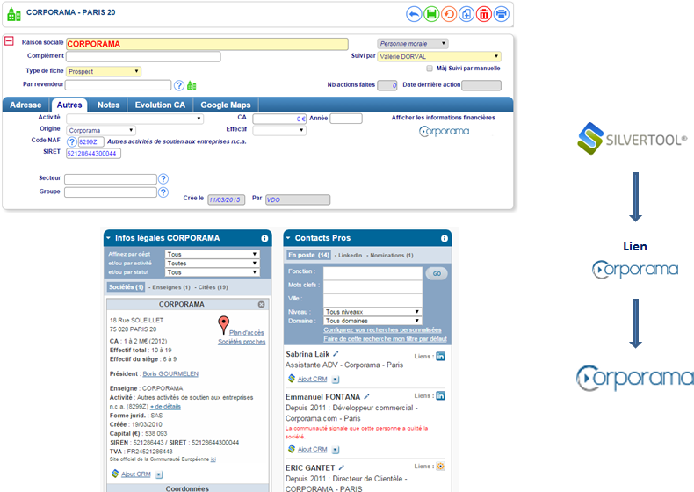Open Google Maps tab
This screenshot has height=492, width=694.
click(x=226, y=105)
